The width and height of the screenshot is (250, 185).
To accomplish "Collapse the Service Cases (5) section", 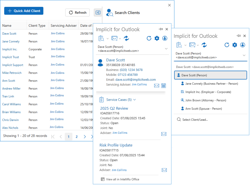I will [135, 100].
